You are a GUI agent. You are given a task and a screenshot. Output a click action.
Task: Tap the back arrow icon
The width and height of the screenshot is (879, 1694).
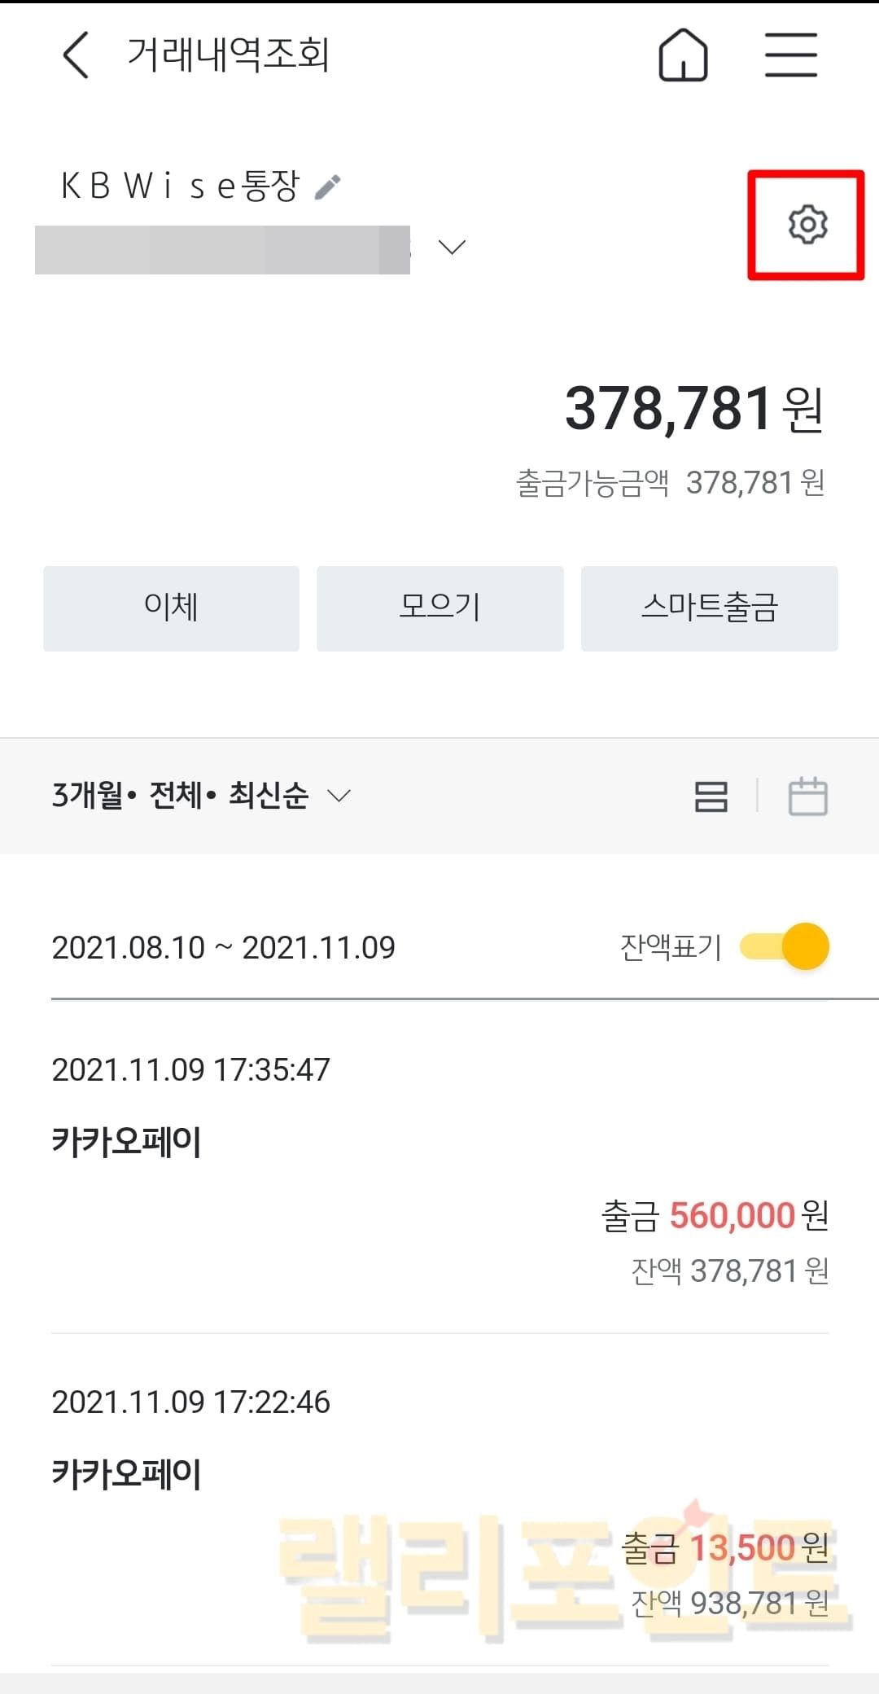tap(76, 55)
